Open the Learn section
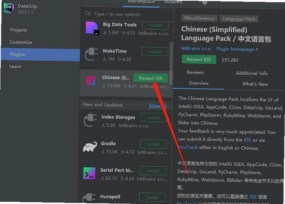This screenshot has width=285, height=204. (x=15, y=66)
